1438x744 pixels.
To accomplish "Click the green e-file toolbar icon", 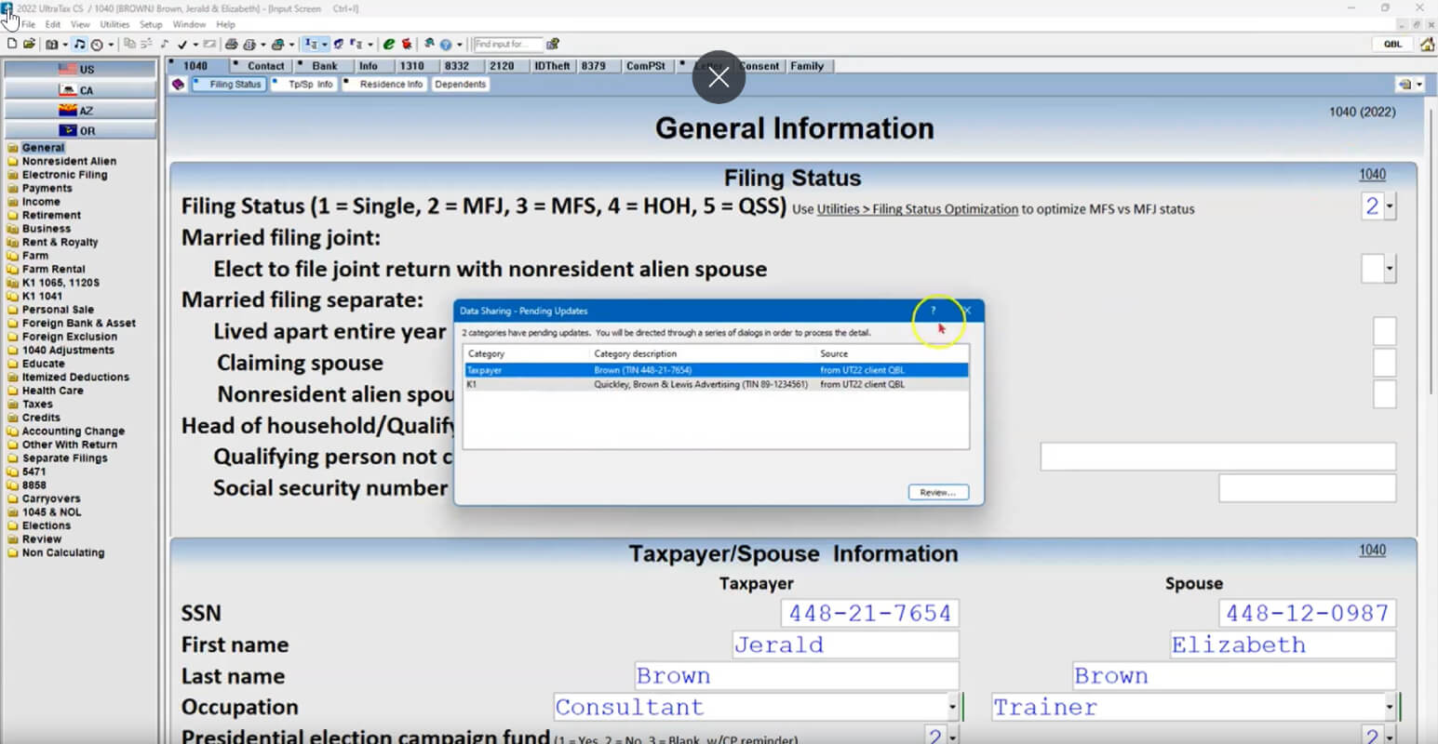I will [x=388, y=44].
